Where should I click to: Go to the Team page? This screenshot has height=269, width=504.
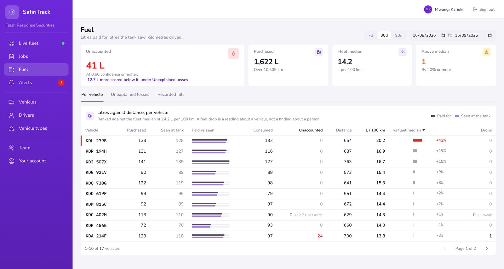pos(36,148)
